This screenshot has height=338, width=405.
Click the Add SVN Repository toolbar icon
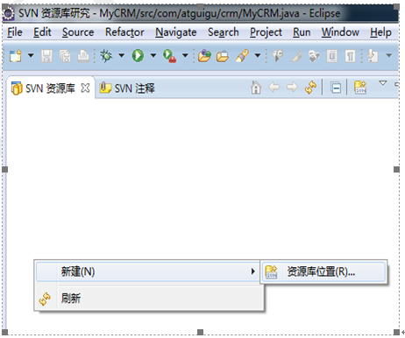point(360,88)
